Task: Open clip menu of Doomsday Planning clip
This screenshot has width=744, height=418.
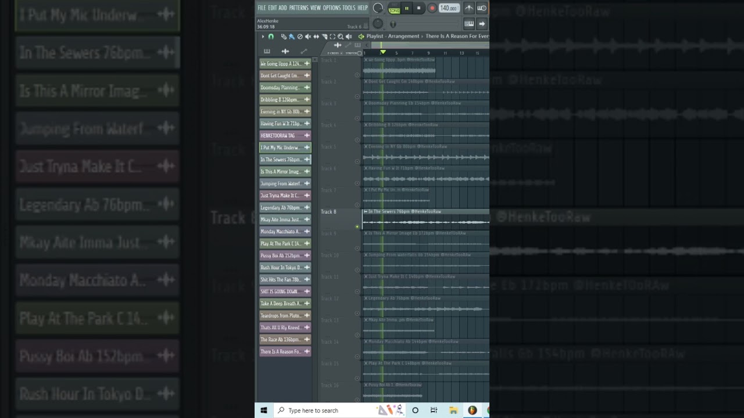Action: 366,103
